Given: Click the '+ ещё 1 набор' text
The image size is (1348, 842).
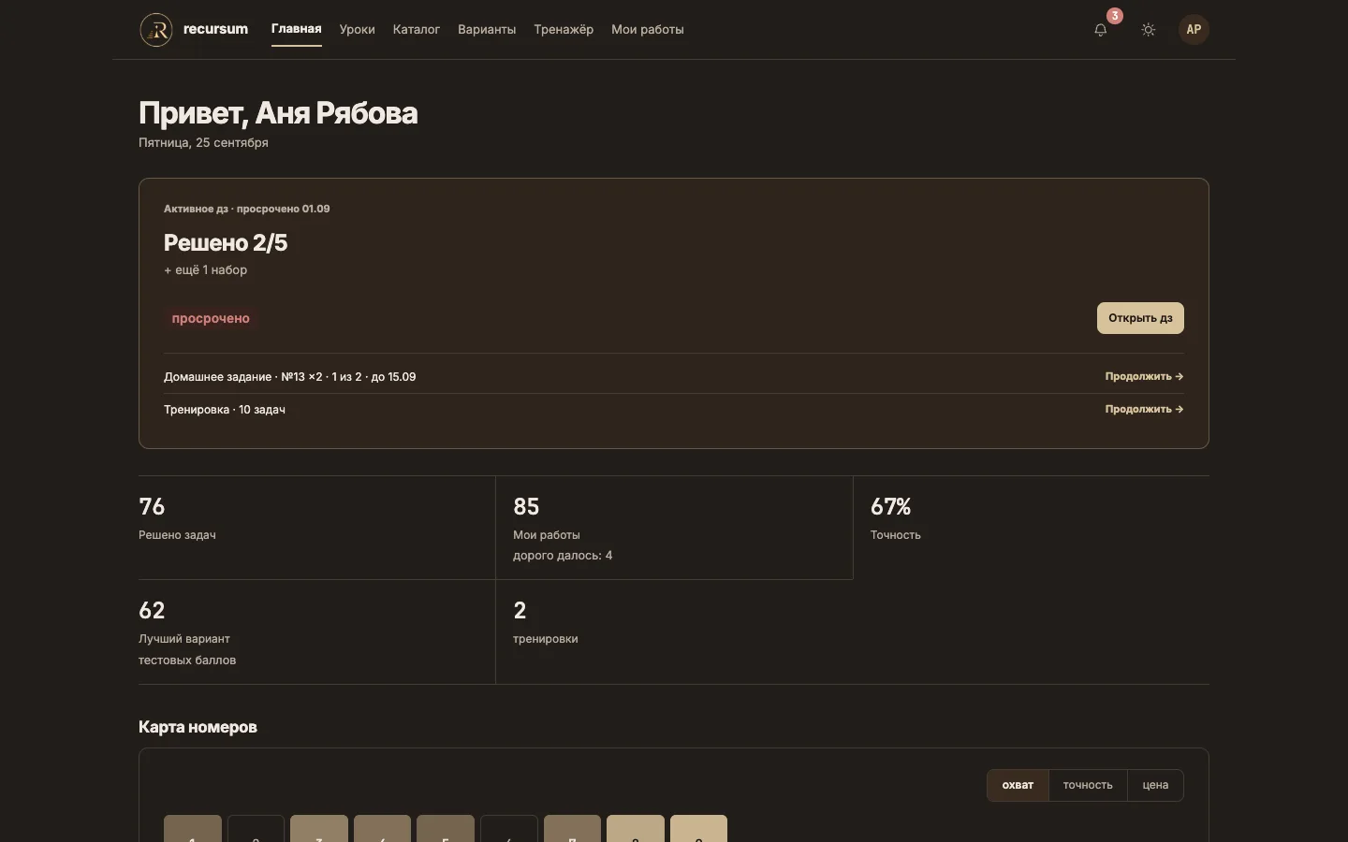Looking at the screenshot, I should pos(206,270).
